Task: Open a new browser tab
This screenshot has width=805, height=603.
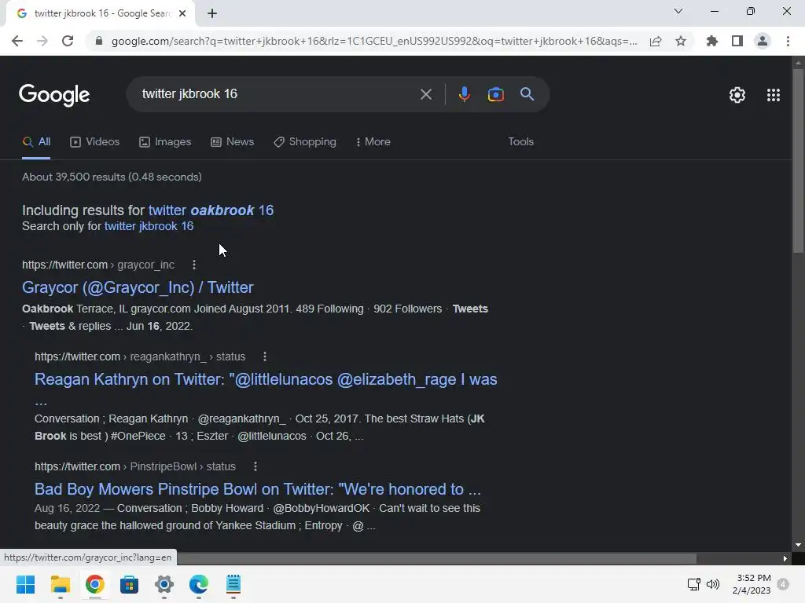Action: (212, 13)
